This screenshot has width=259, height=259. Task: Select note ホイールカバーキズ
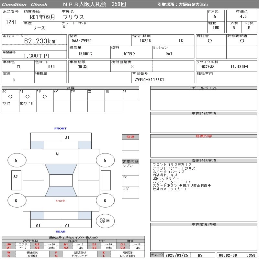[168, 172]
